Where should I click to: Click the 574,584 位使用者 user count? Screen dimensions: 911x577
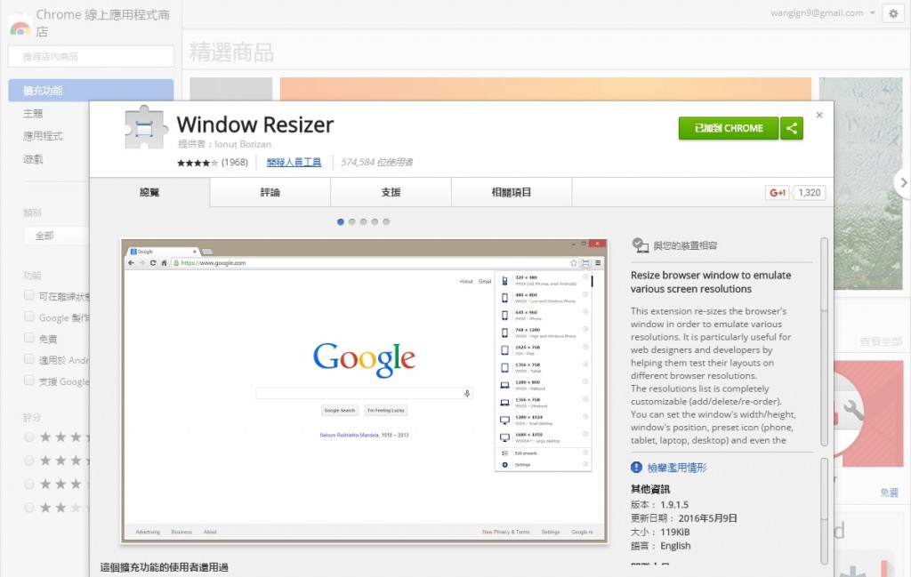point(376,163)
